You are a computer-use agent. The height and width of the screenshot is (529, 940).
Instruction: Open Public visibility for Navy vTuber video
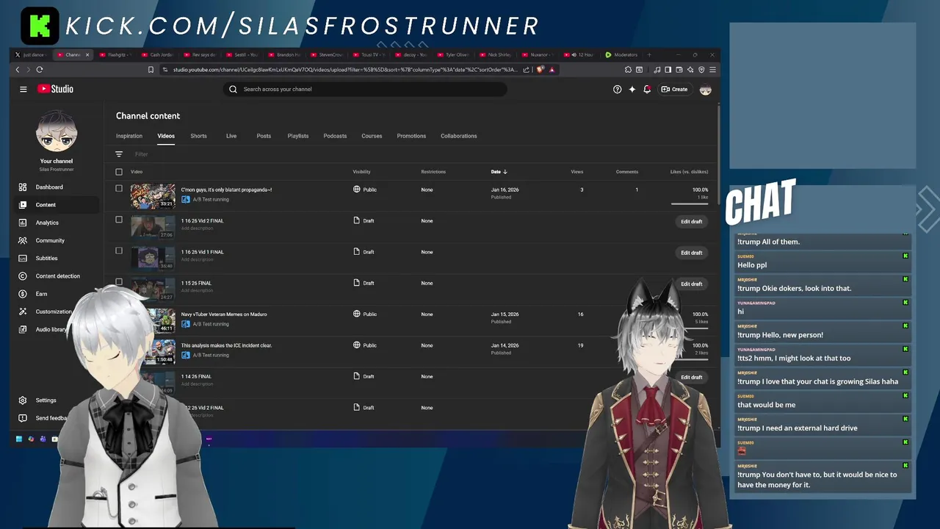pos(365,314)
